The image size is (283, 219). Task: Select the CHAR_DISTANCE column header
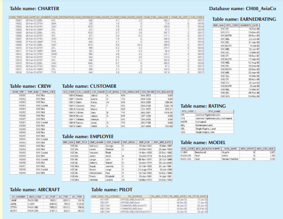(x=84, y=17)
